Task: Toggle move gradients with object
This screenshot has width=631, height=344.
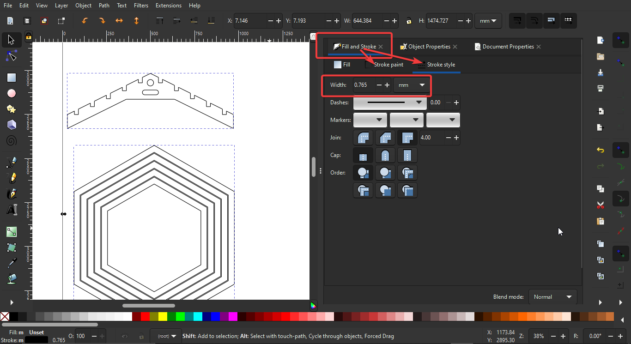Action: tap(552, 21)
